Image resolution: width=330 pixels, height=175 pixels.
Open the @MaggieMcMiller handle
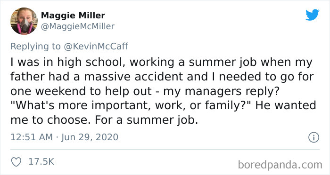[x=78, y=26]
